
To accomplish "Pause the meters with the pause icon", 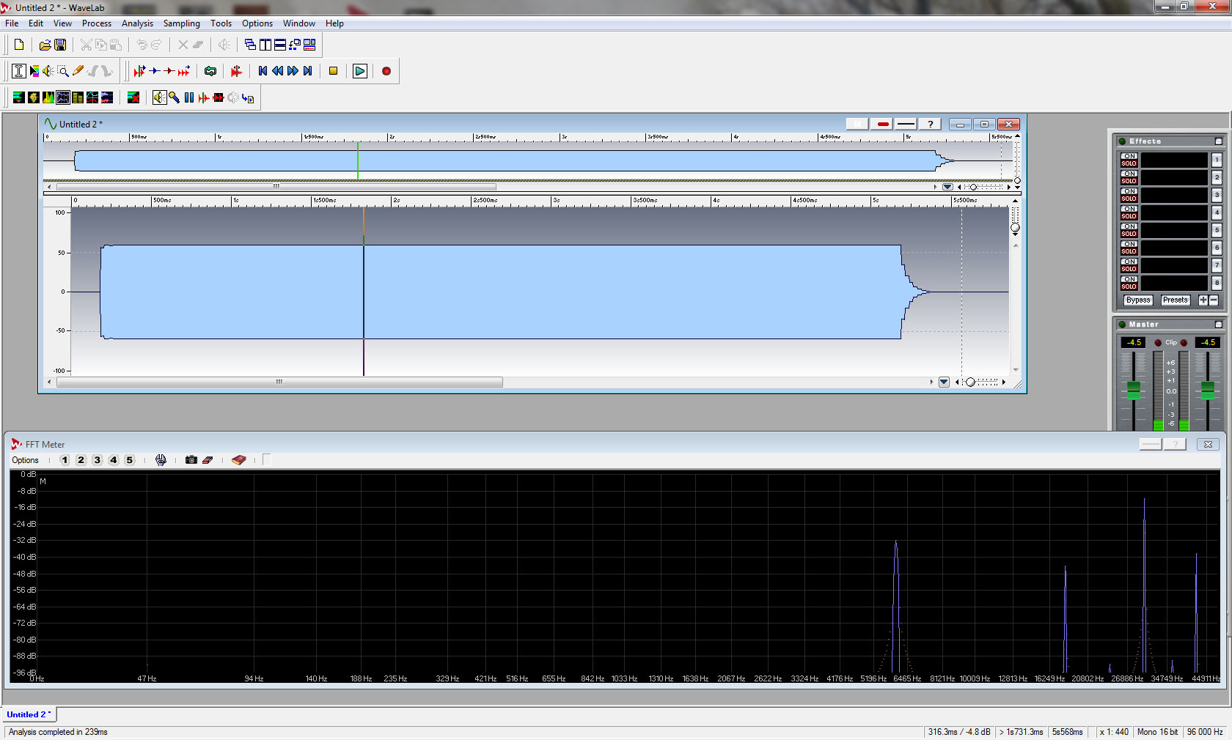I will pos(189,97).
